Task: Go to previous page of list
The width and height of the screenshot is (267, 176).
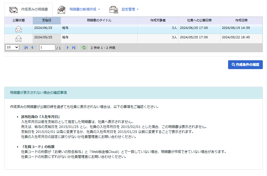Action: click(x=32, y=47)
